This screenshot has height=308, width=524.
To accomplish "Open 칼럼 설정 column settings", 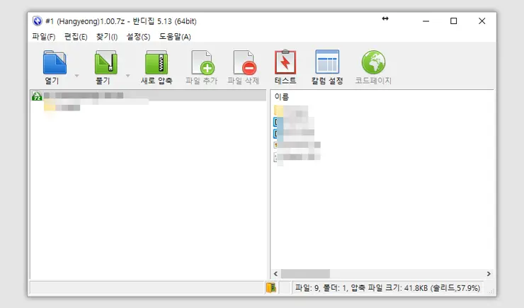I will [327, 62].
